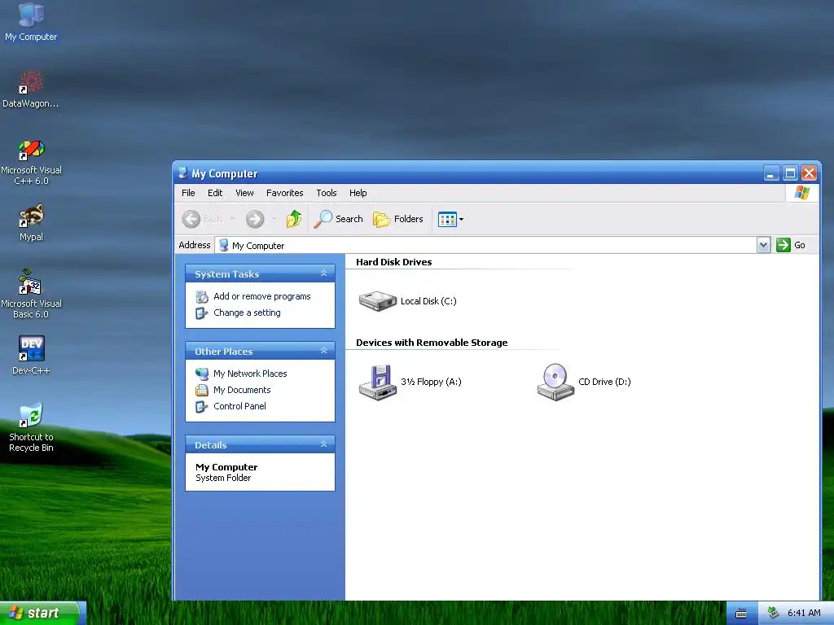This screenshot has width=834, height=625.
Task: Maximize the My Computer window
Action: [x=790, y=173]
